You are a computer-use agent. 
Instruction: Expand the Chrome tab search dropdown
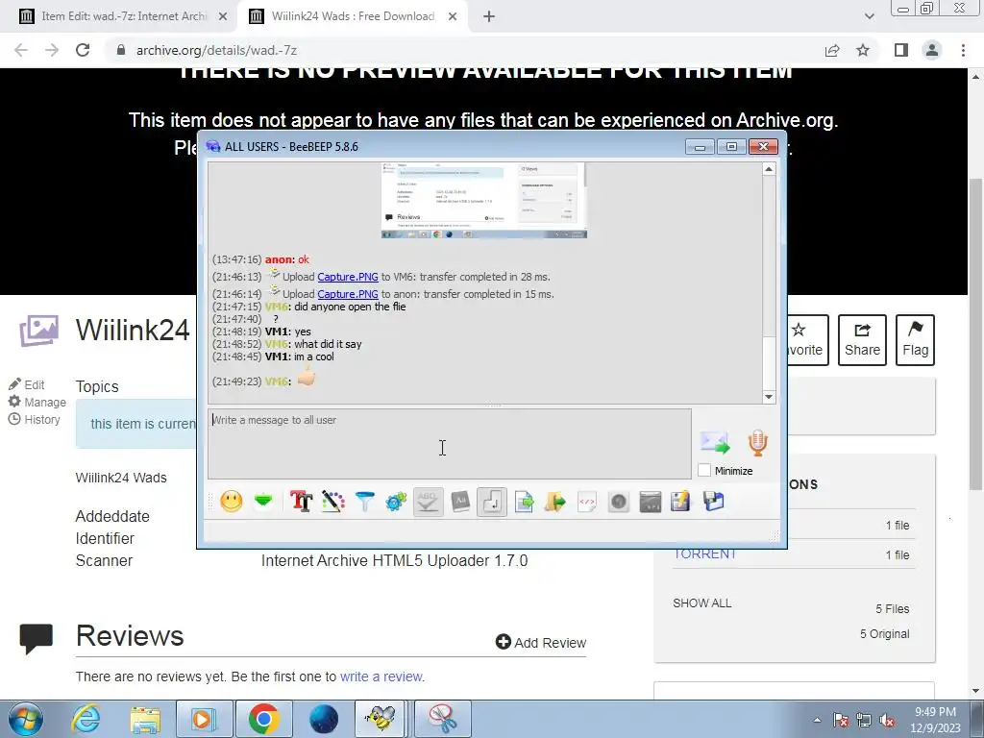coord(869,17)
